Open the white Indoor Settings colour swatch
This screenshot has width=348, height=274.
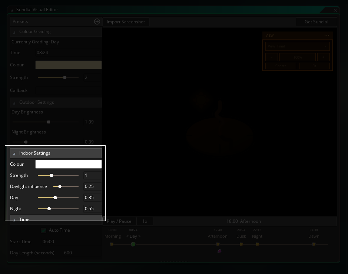tap(69, 164)
